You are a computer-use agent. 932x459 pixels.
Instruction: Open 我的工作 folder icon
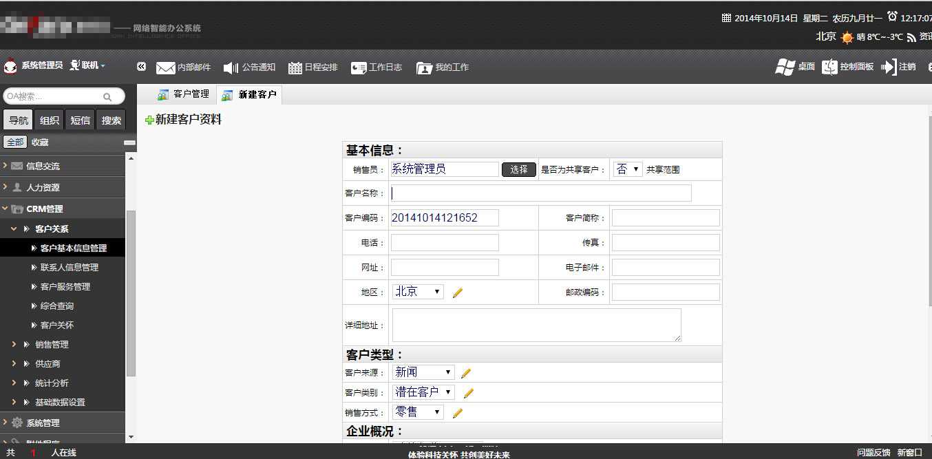tap(424, 67)
